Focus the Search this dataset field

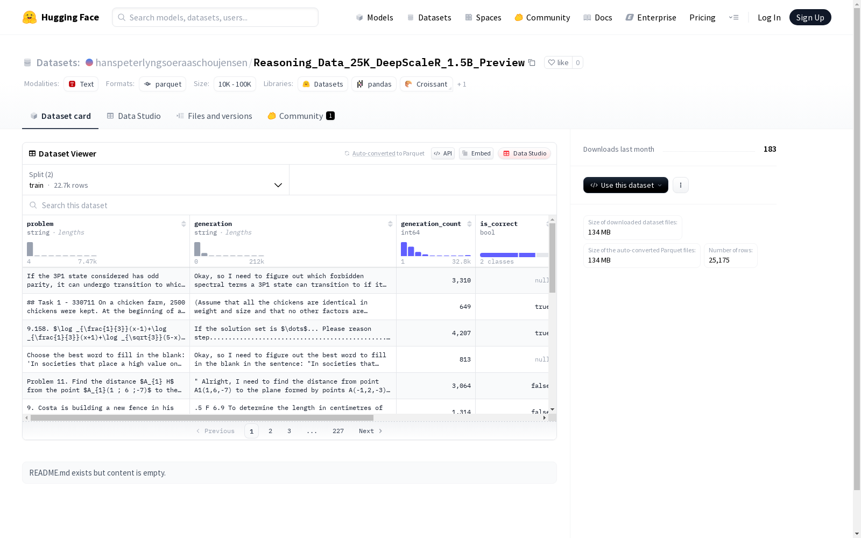[x=290, y=205]
